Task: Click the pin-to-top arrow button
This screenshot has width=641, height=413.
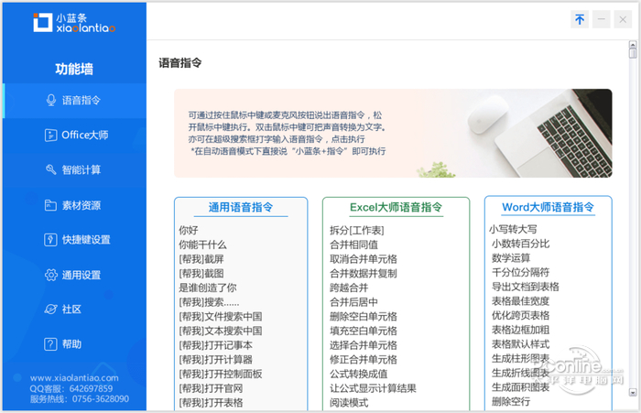Action: pyautogui.click(x=580, y=19)
